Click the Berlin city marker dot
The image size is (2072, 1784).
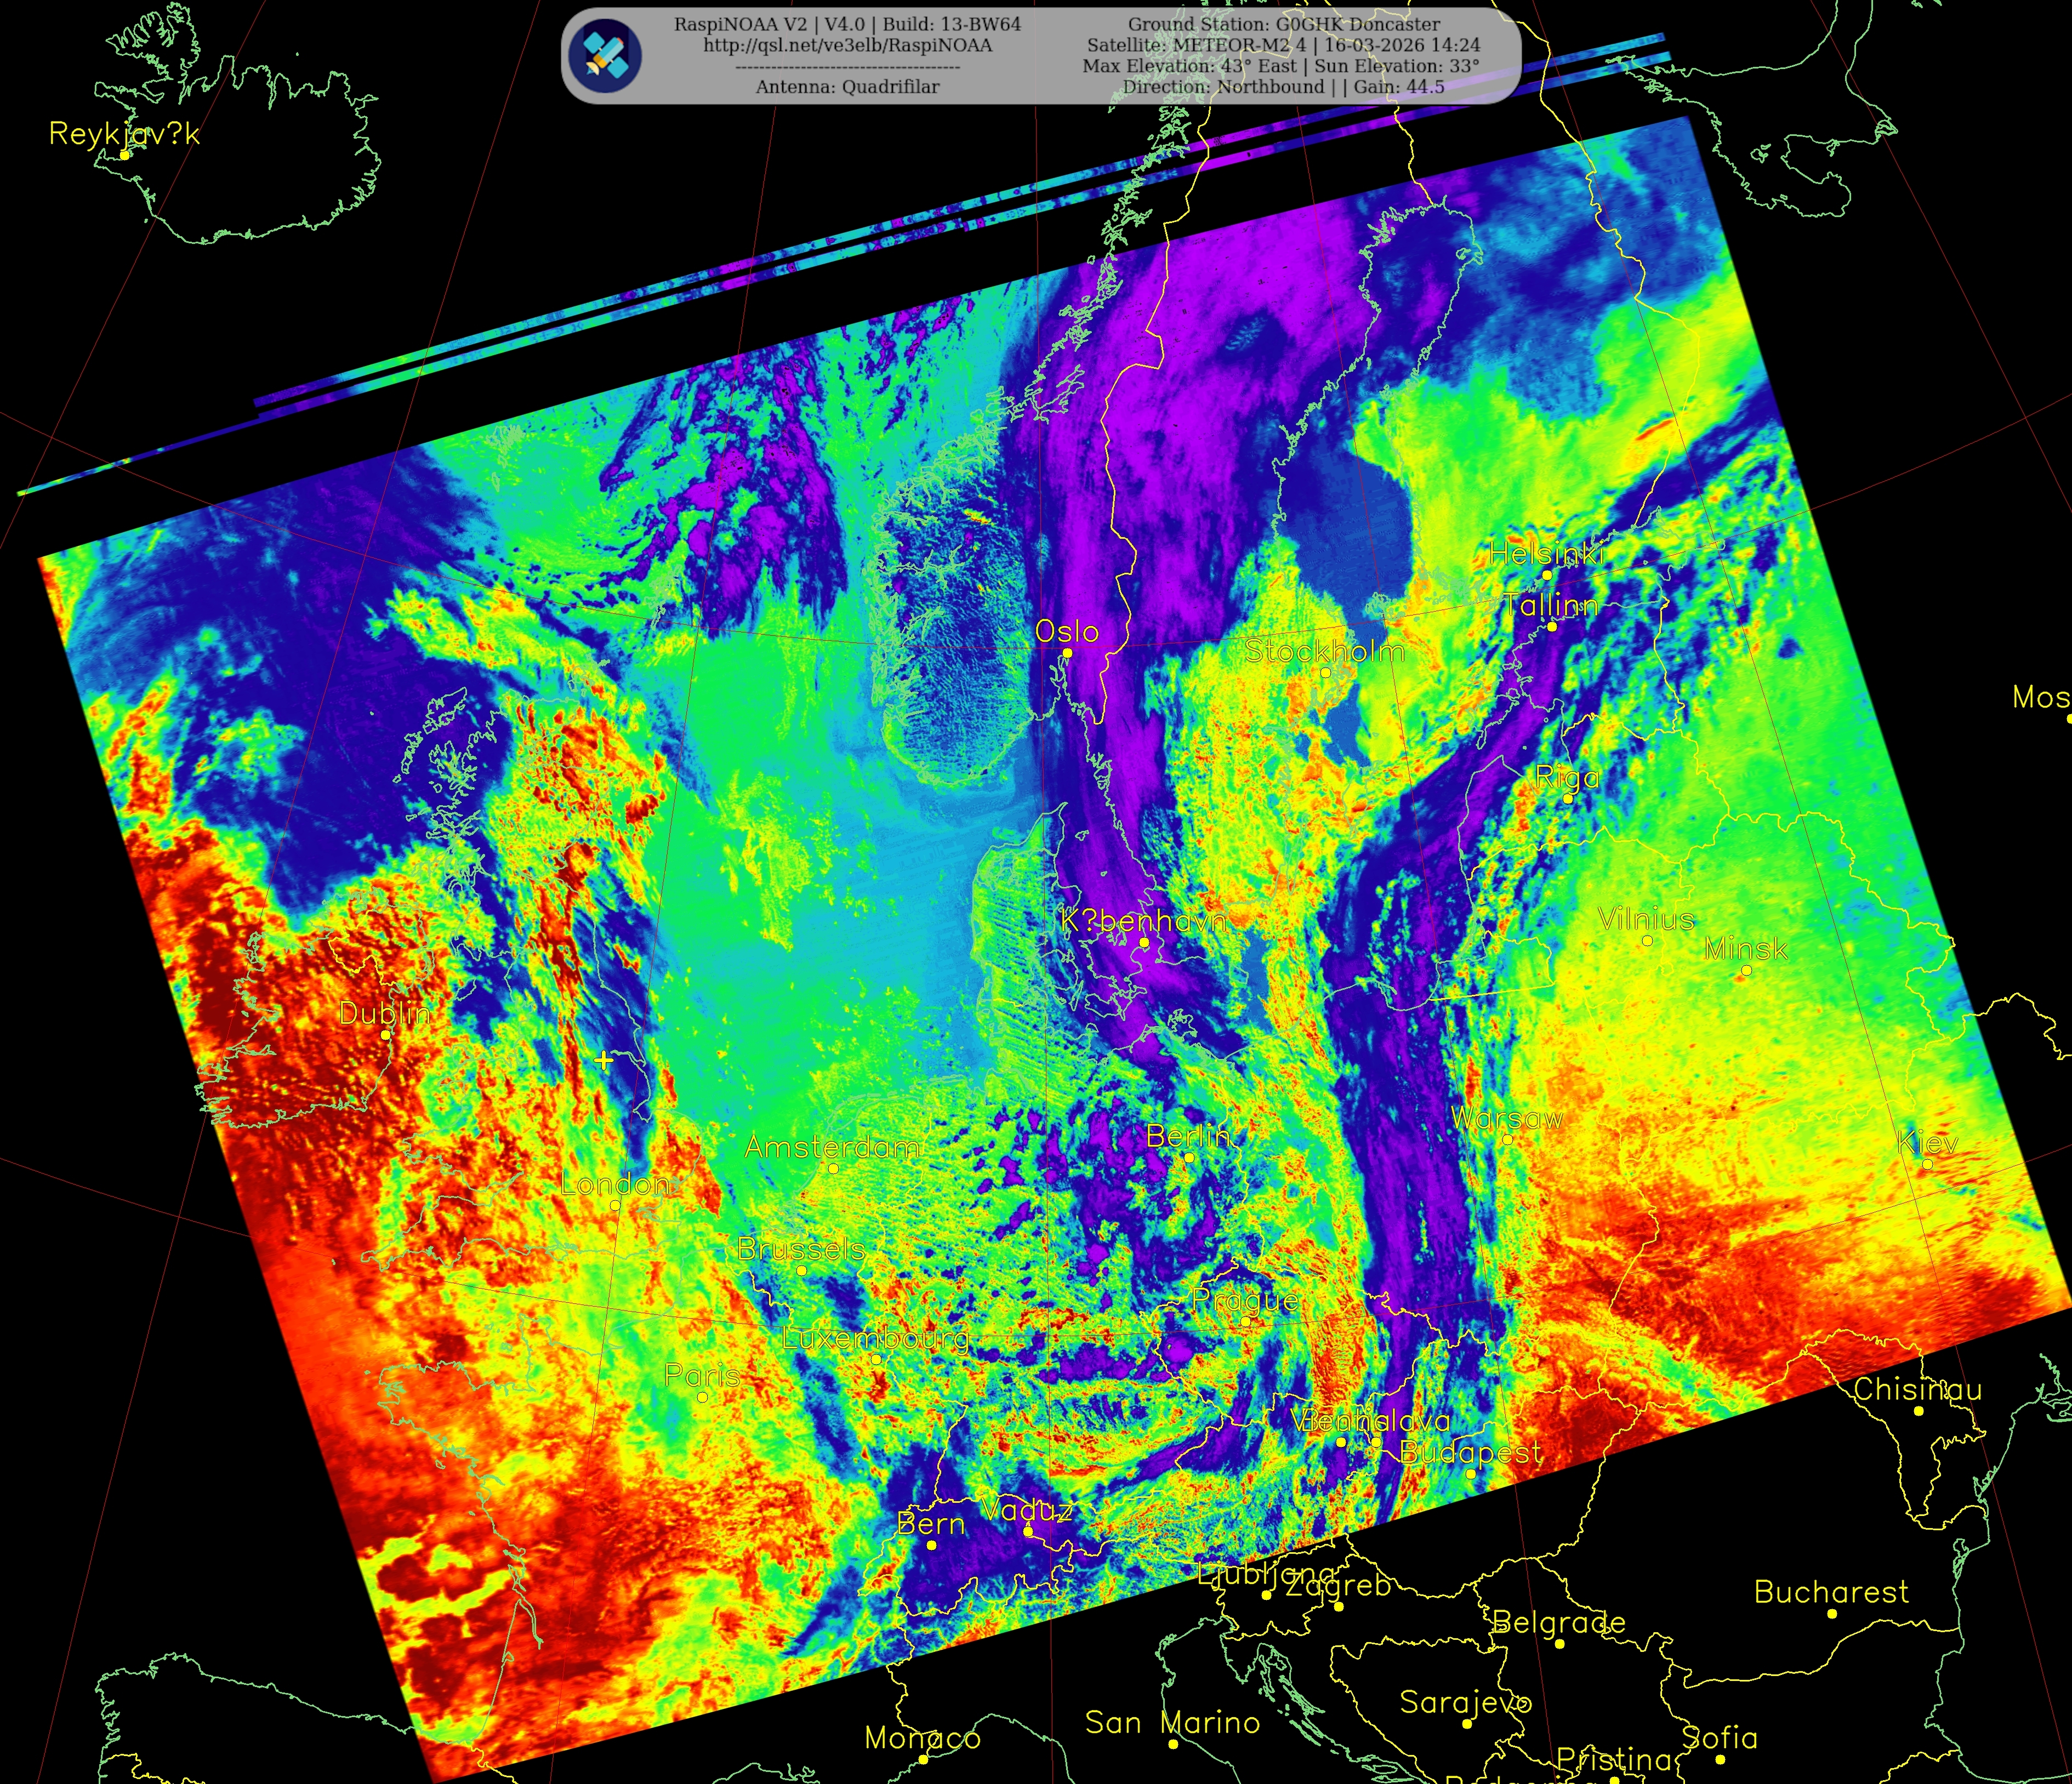tap(1189, 1158)
